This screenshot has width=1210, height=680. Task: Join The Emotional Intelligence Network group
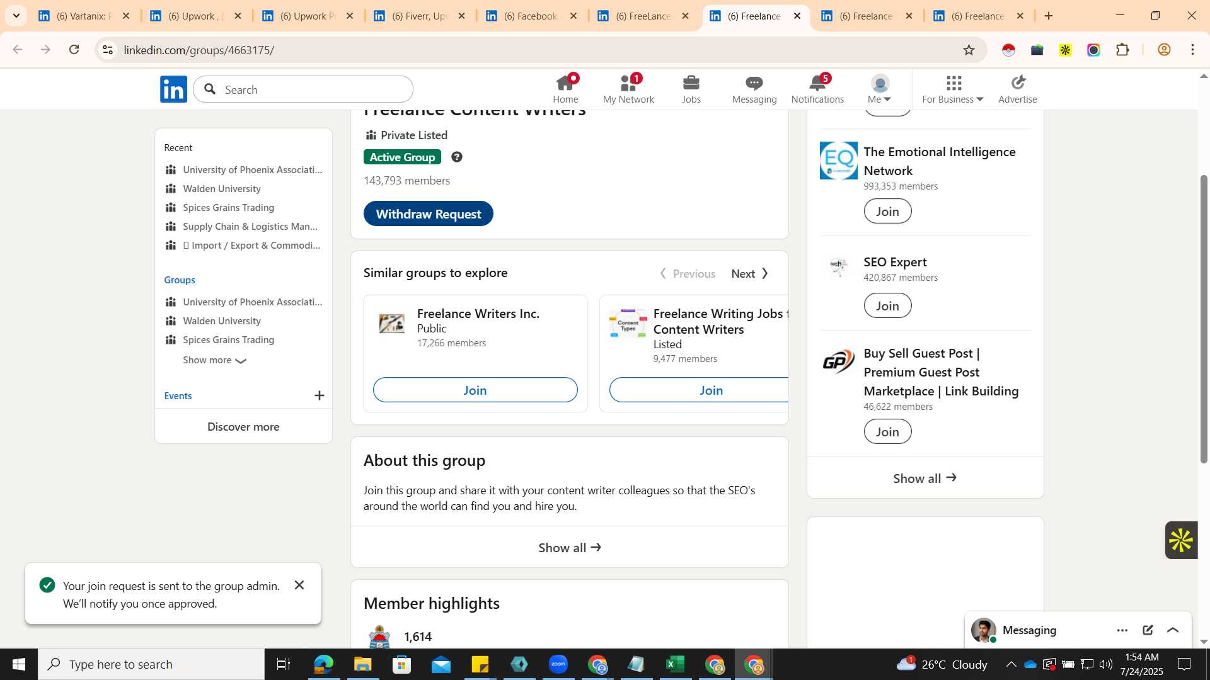[x=887, y=211]
